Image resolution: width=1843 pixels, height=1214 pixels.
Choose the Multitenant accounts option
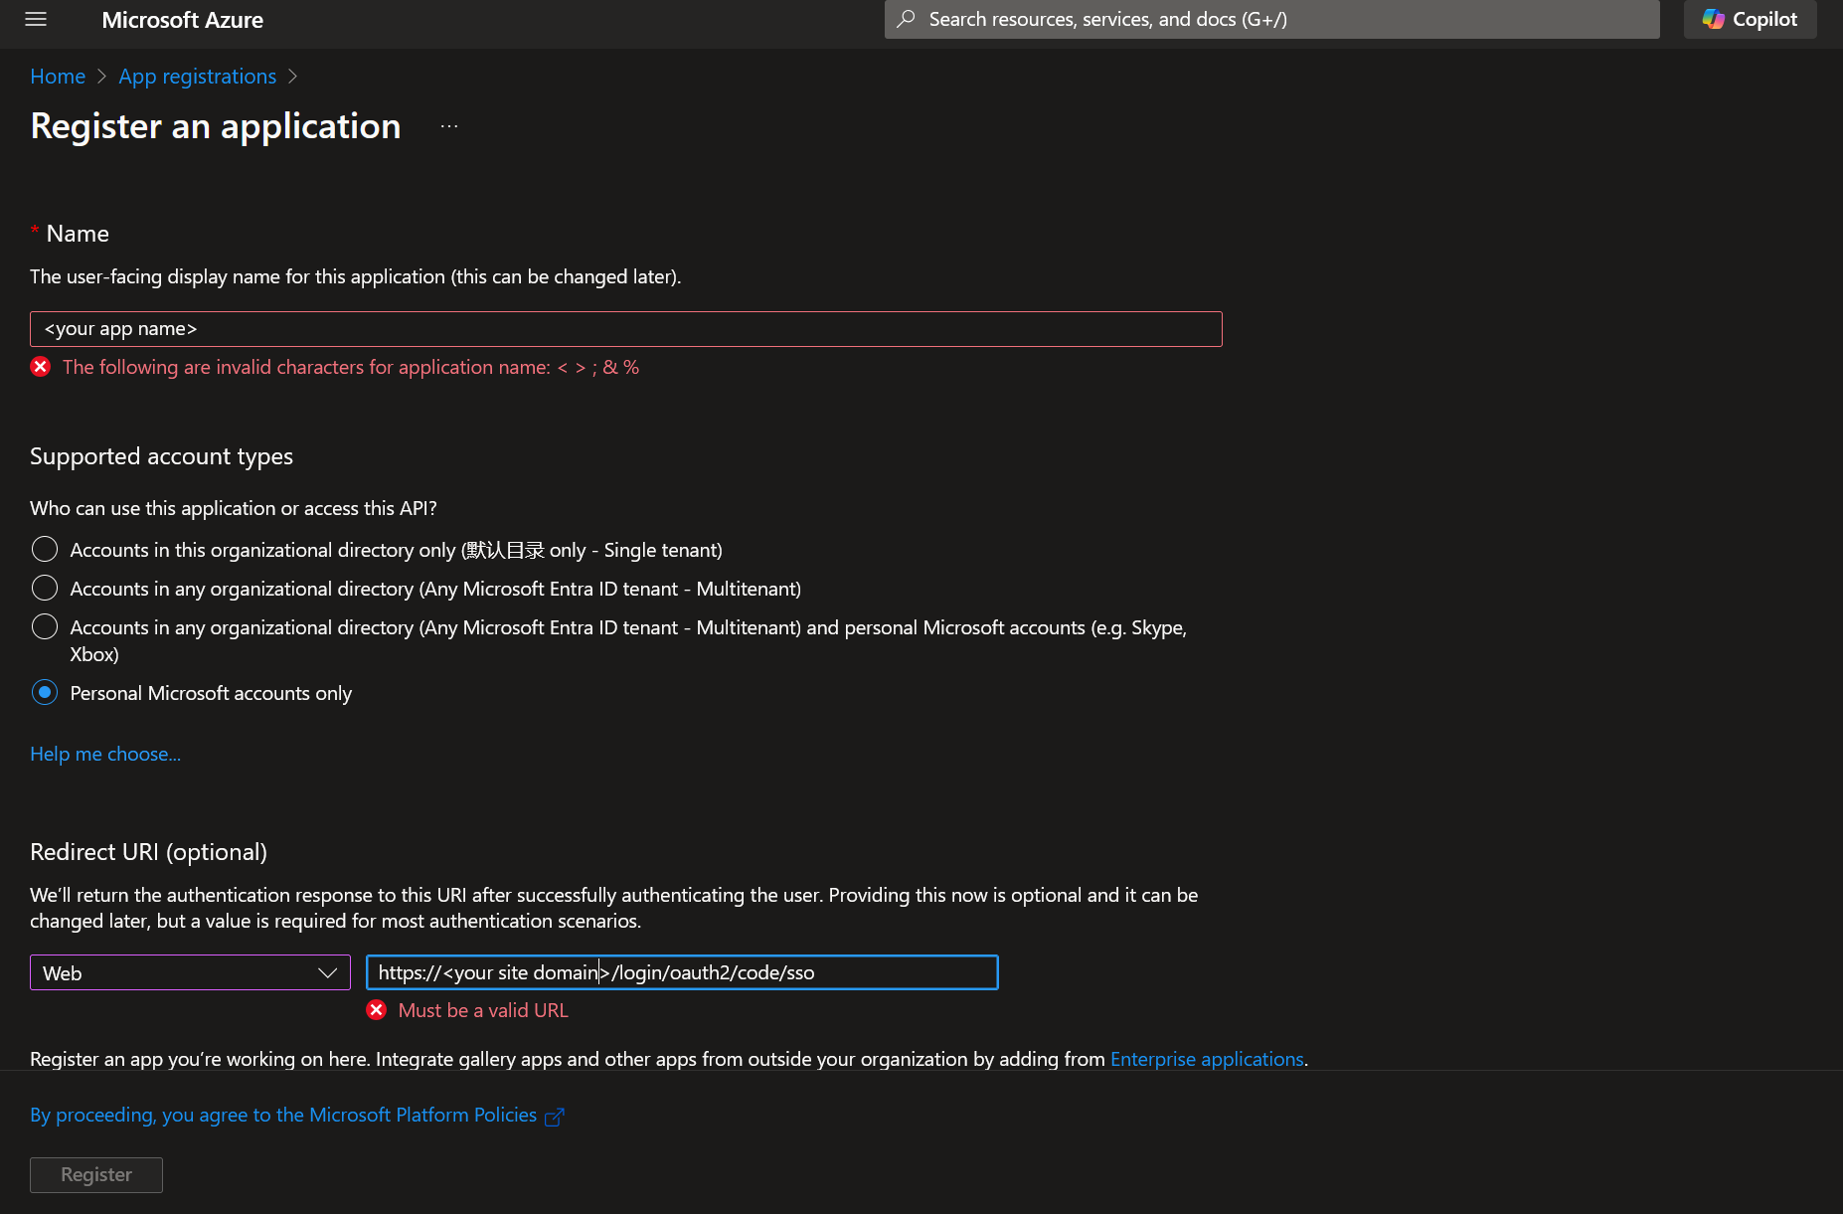(44, 588)
